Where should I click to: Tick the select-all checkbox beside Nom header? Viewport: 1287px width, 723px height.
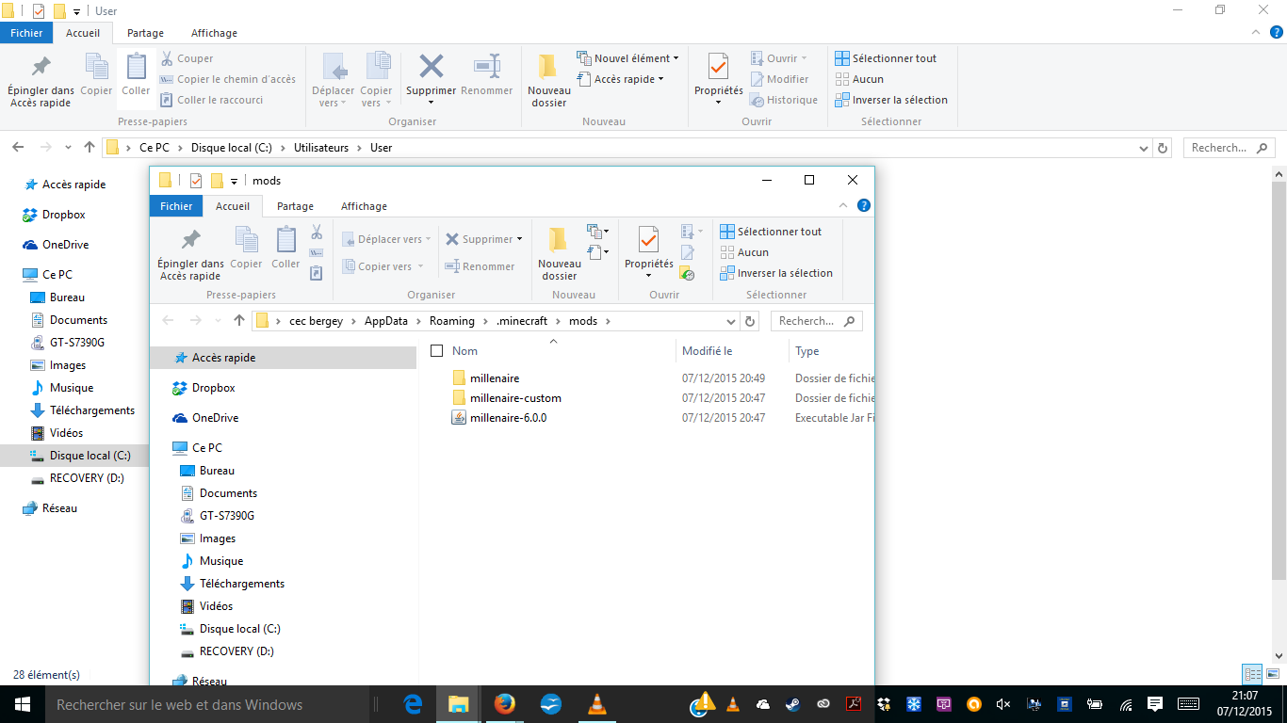[436, 351]
